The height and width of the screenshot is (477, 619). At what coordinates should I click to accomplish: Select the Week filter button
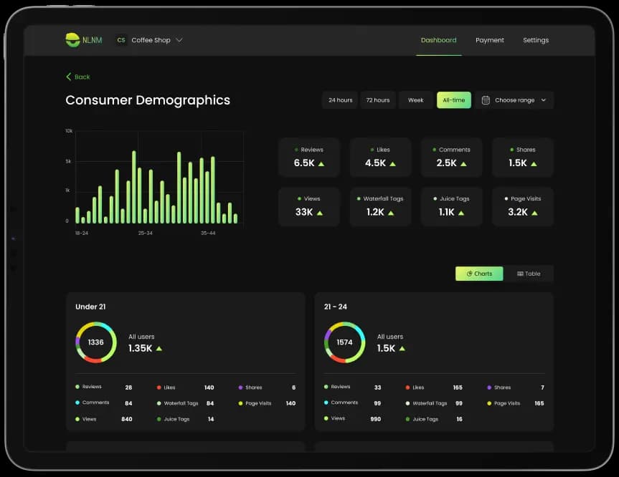(416, 100)
